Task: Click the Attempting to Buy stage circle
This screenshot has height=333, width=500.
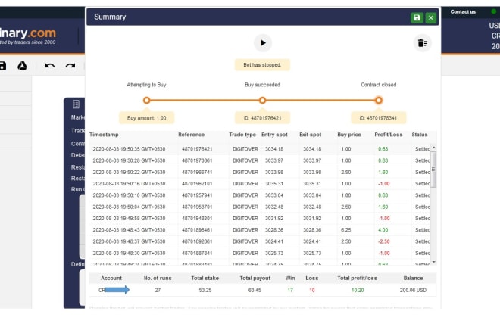Action: pos(146,101)
